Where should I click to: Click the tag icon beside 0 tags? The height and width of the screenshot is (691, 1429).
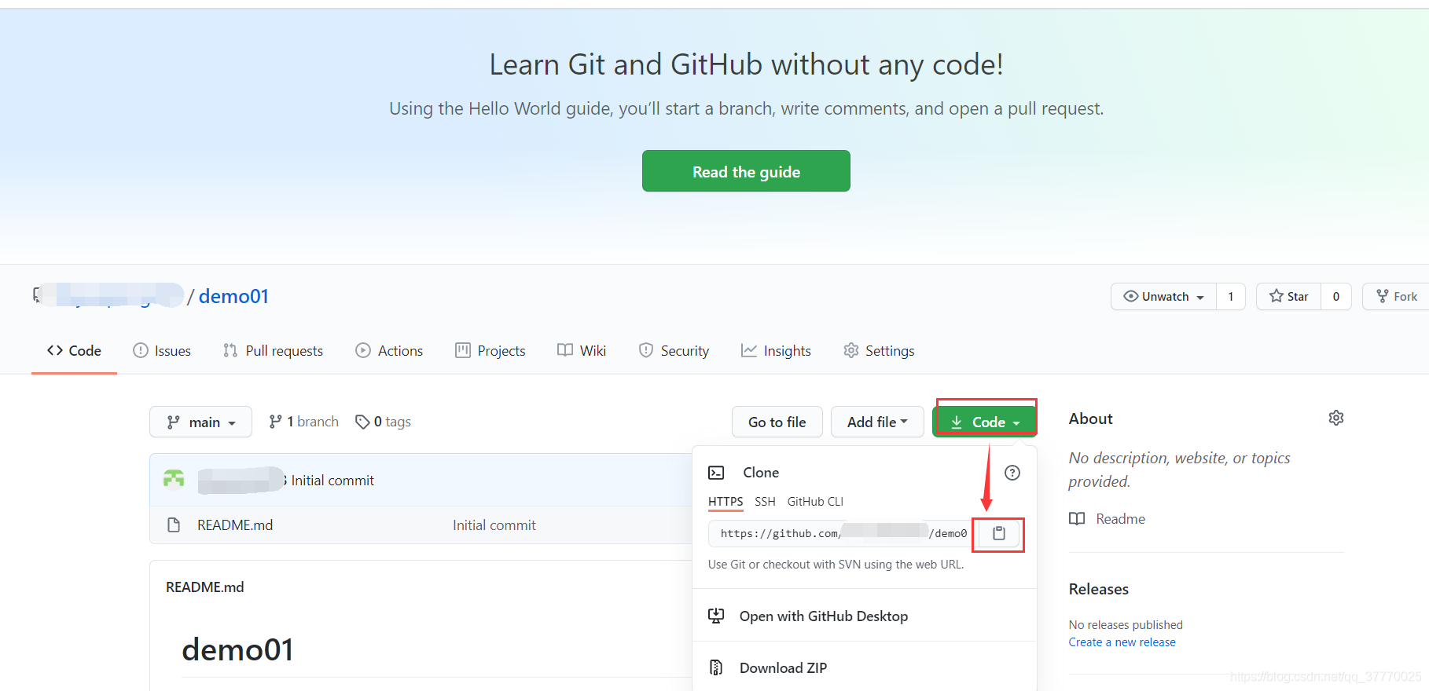coord(362,422)
